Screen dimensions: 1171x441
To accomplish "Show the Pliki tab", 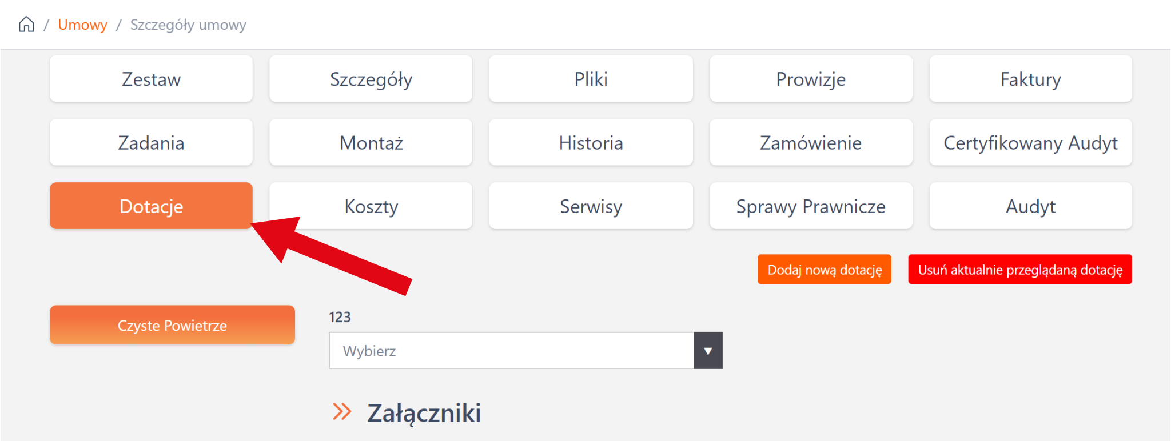I will (x=591, y=79).
